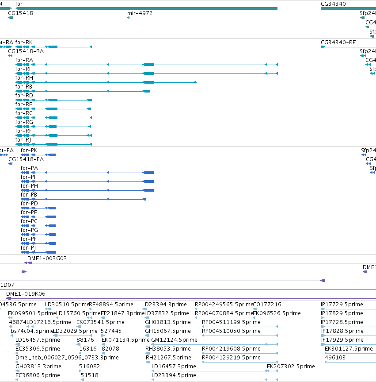Click the for-PJ protein label
The width and height of the screenshot is (376, 382).
[x=28, y=248]
